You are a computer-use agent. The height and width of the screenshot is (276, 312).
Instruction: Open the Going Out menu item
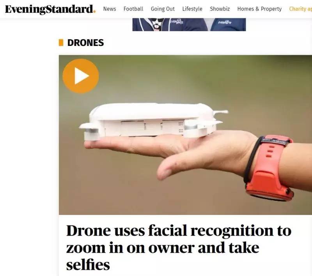coord(163,9)
